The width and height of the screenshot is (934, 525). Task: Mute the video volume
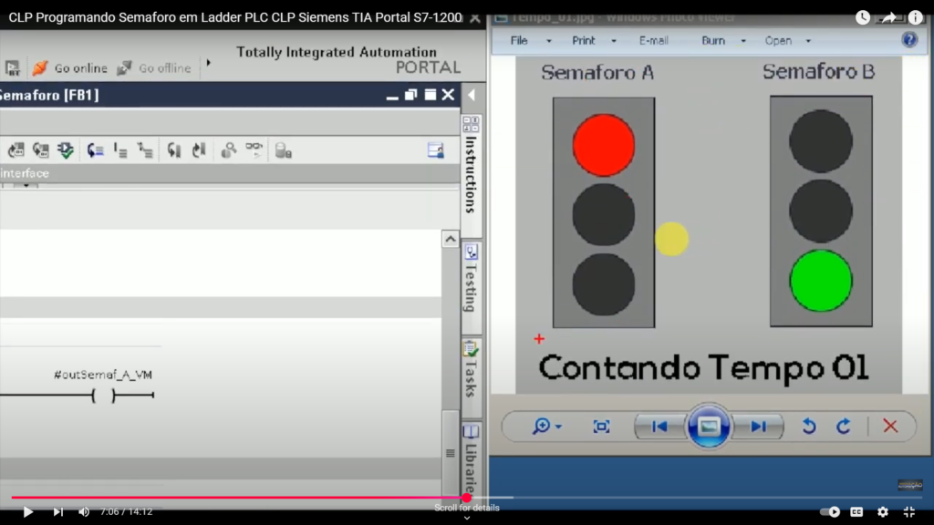pos(84,511)
